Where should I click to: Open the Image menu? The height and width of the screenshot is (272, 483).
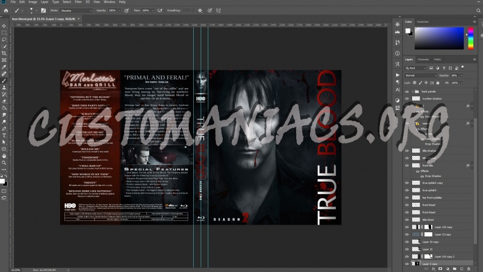[x=33, y=2]
